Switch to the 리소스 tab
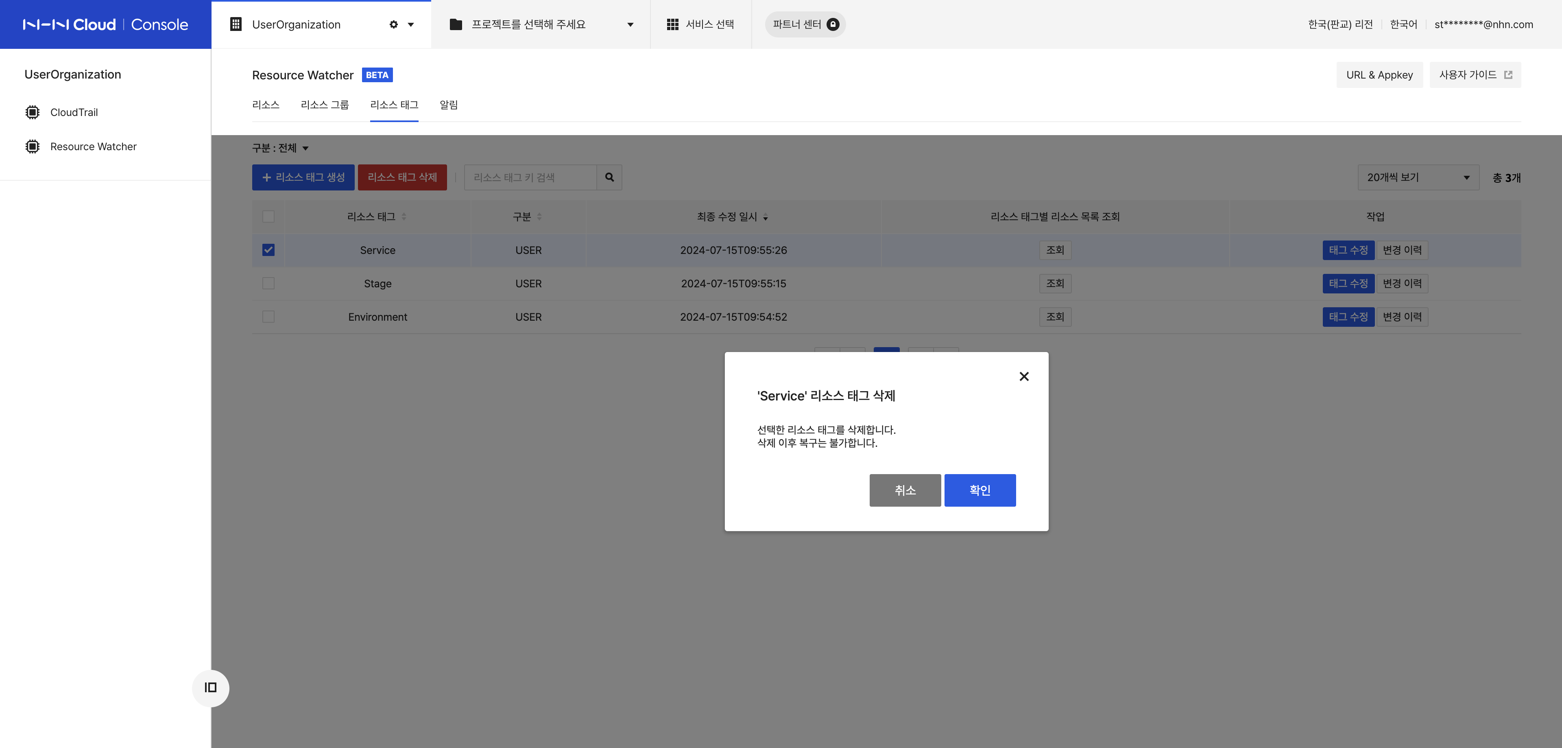Viewport: 1562px width, 748px height. tap(266, 104)
